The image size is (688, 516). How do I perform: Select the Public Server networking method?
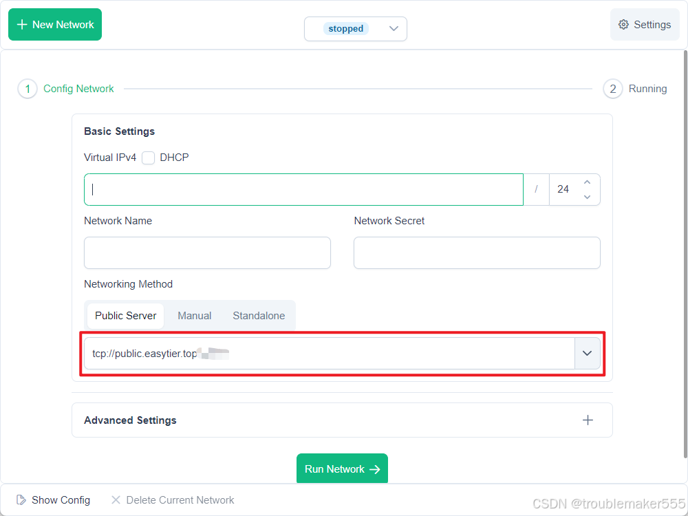tap(126, 316)
